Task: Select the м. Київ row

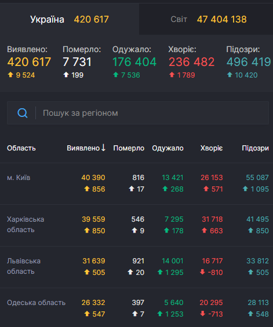Action: coord(136,183)
